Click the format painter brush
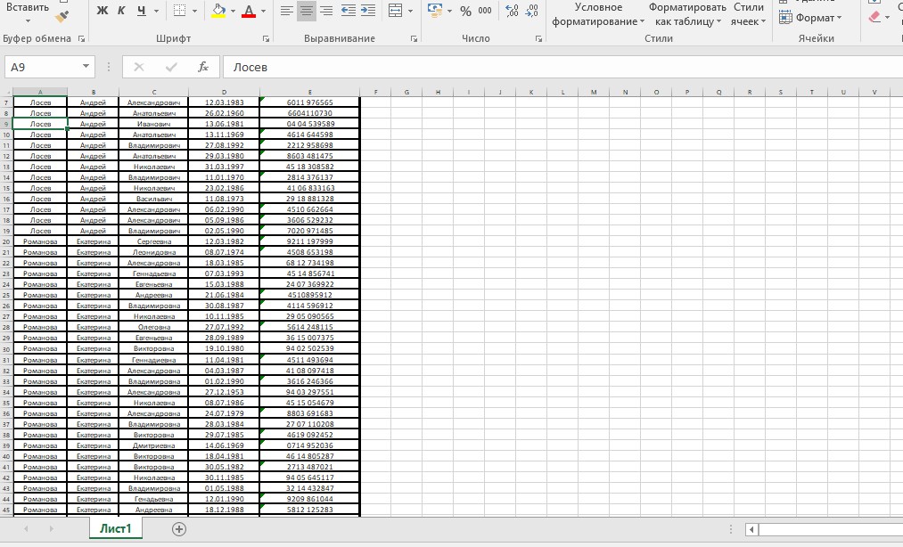This screenshot has width=903, height=547. 62,16
